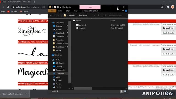Screen dimensions: 176x99
Task: Open YouTube bookmark
Action: click(x=12, y=12)
